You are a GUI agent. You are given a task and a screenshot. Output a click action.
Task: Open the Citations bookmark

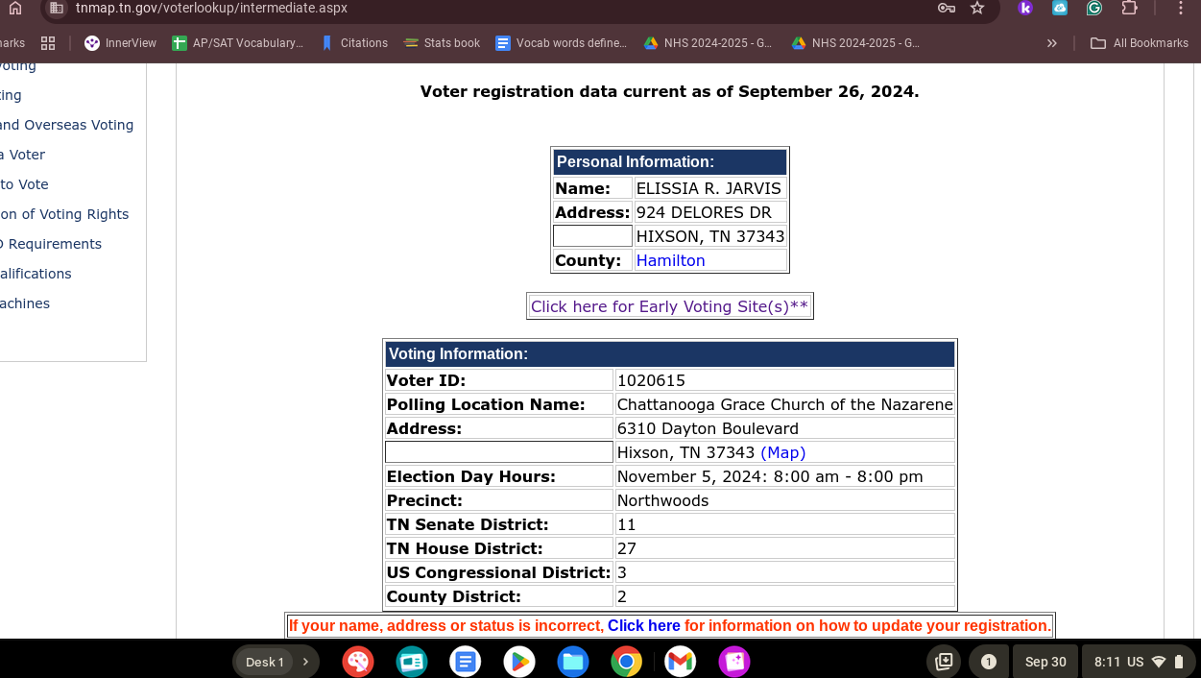pyautogui.click(x=354, y=43)
